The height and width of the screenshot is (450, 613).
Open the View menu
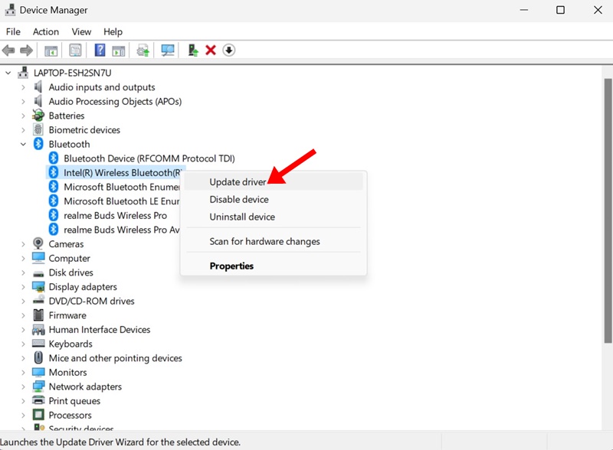click(81, 31)
